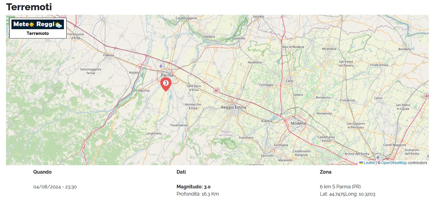Click the Modena city label on map
The height and width of the screenshot is (201, 434).
click(298, 123)
